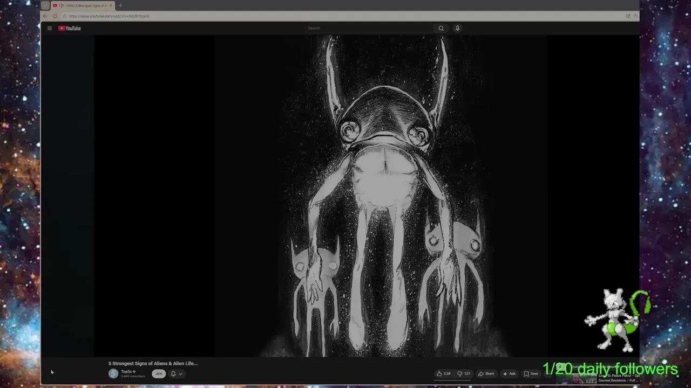Click the browser extensions icon
This screenshot has width=691, height=388.
628,16
